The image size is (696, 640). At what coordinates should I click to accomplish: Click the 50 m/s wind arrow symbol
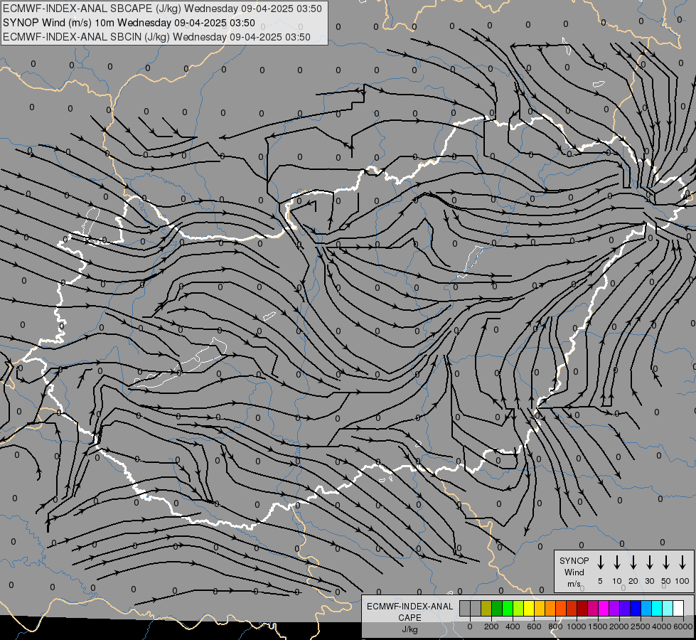point(666,562)
